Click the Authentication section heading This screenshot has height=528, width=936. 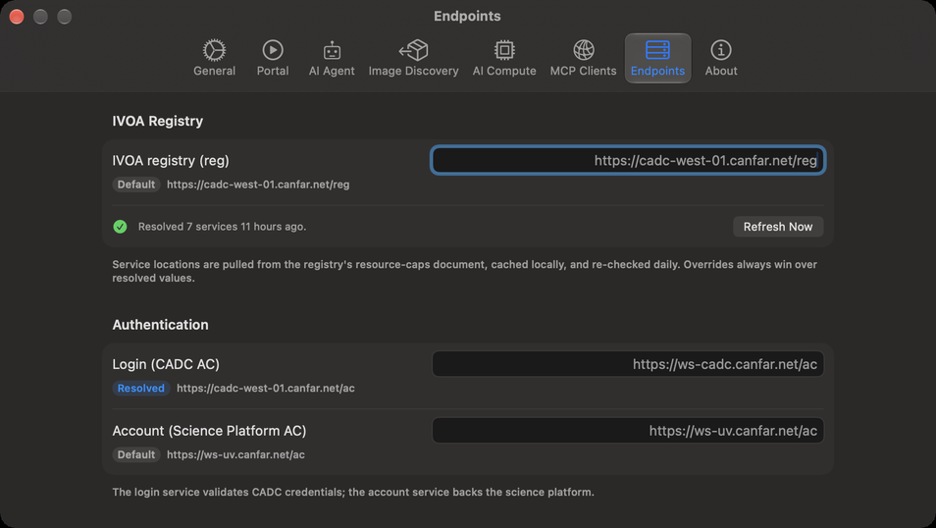[161, 324]
